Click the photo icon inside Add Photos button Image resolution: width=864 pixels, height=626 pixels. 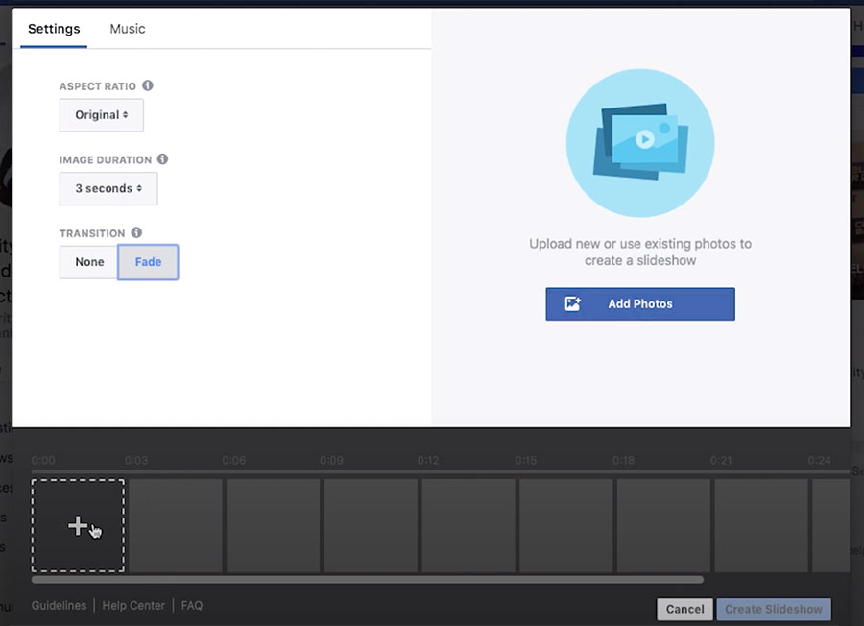click(x=574, y=303)
